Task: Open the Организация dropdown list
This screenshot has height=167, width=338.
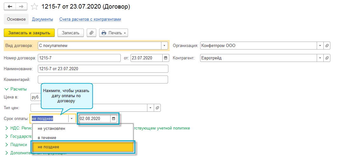Action: coord(320,46)
